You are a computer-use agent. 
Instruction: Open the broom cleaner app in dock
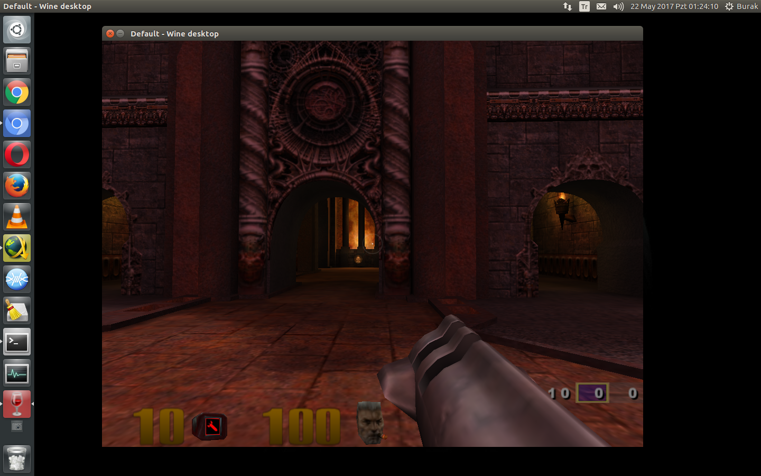17,310
